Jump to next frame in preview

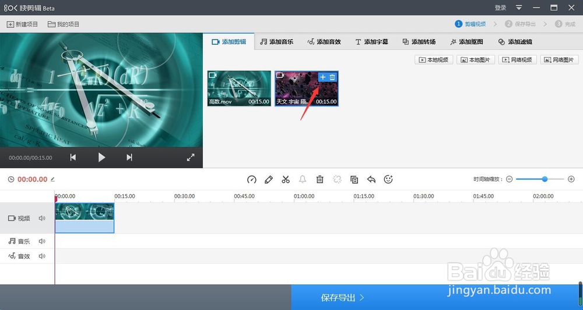pyautogui.click(x=129, y=157)
